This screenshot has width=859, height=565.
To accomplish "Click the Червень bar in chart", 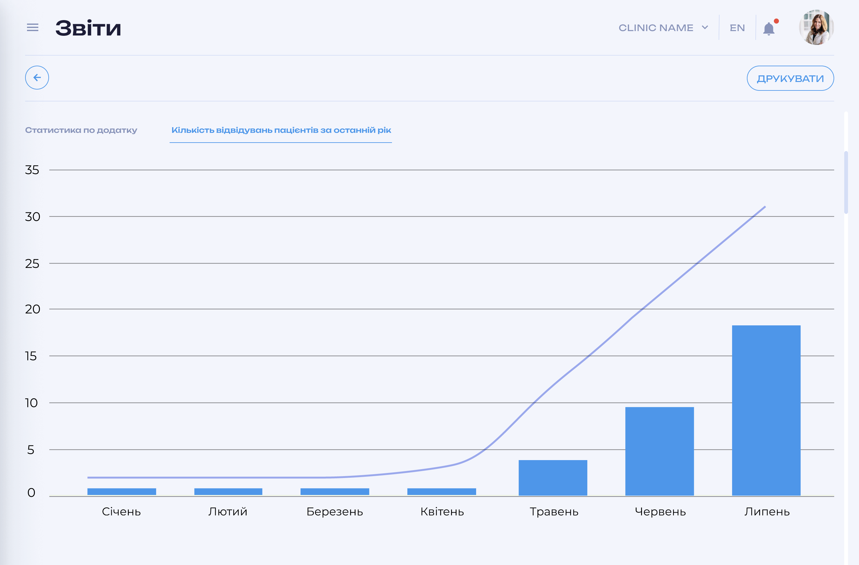I will click(660, 451).
